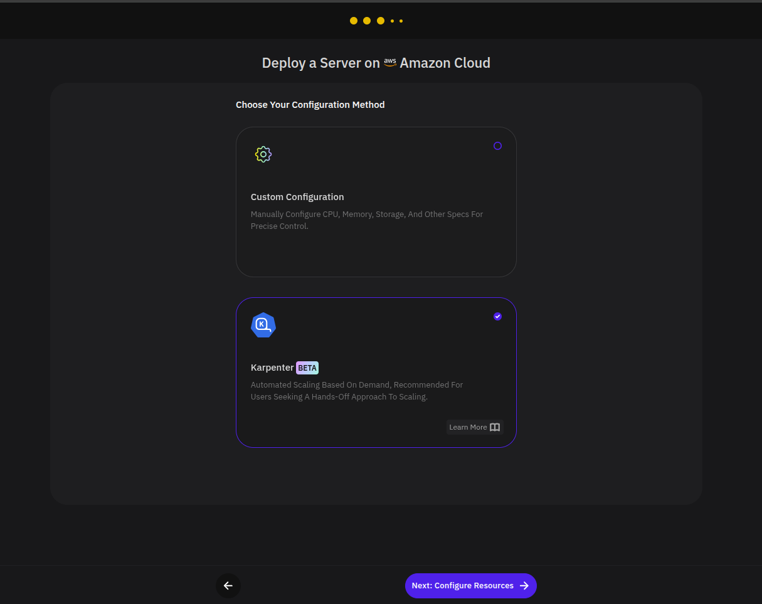Click the 'Manually Configure CPU, Memory' description

coord(367,220)
